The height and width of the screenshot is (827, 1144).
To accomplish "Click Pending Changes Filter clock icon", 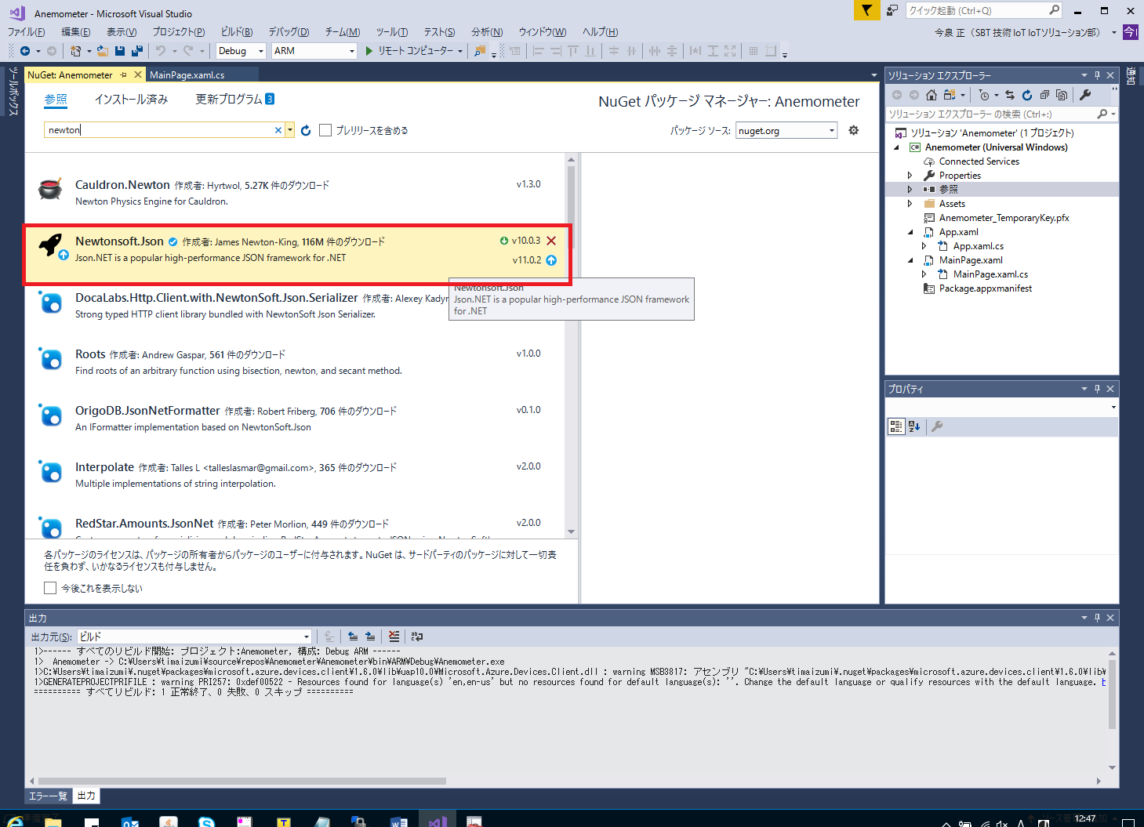I will coord(984,95).
